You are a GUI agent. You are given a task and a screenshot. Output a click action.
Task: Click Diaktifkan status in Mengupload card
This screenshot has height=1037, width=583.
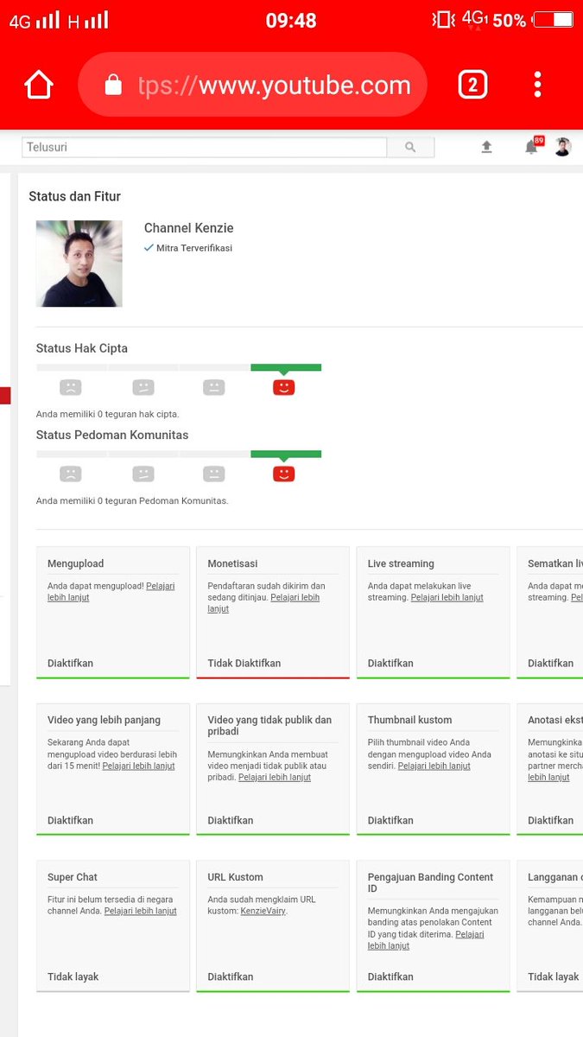70,664
